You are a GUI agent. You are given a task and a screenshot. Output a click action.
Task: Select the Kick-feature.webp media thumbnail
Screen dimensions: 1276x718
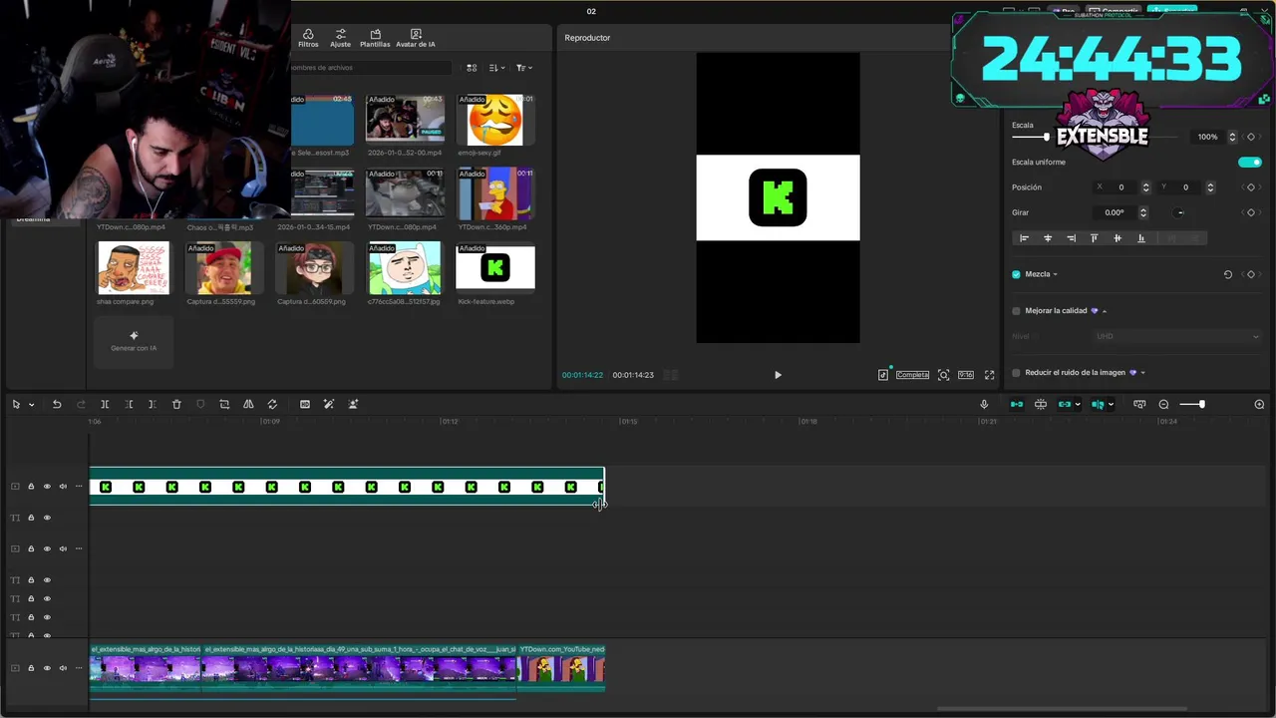pyautogui.click(x=495, y=267)
